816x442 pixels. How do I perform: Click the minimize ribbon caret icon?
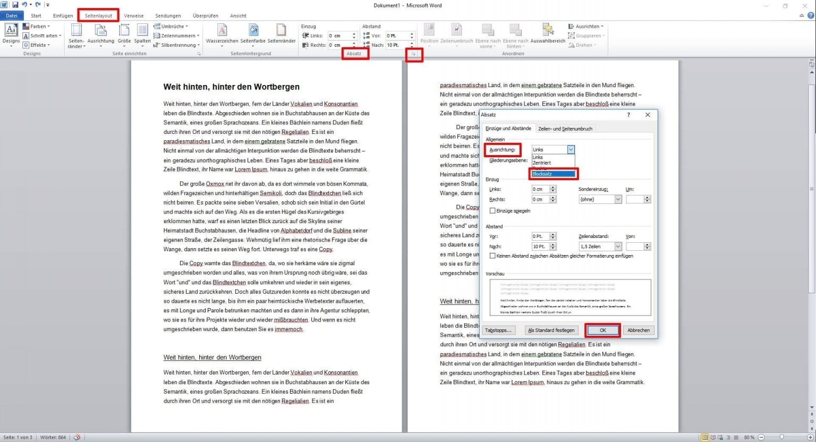tap(802, 15)
